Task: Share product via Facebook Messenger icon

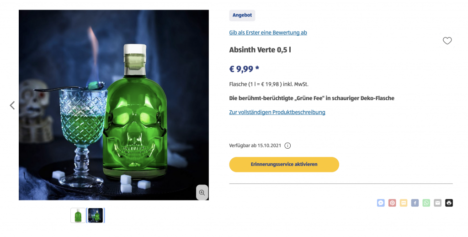Action: [381, 203]
